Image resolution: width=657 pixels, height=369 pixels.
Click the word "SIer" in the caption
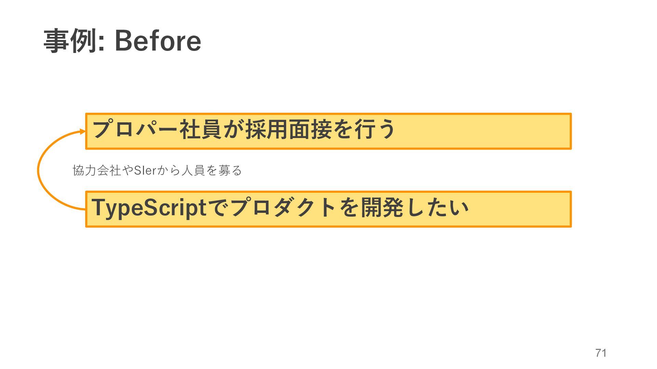pyautogui.click(x=145, y=170)
